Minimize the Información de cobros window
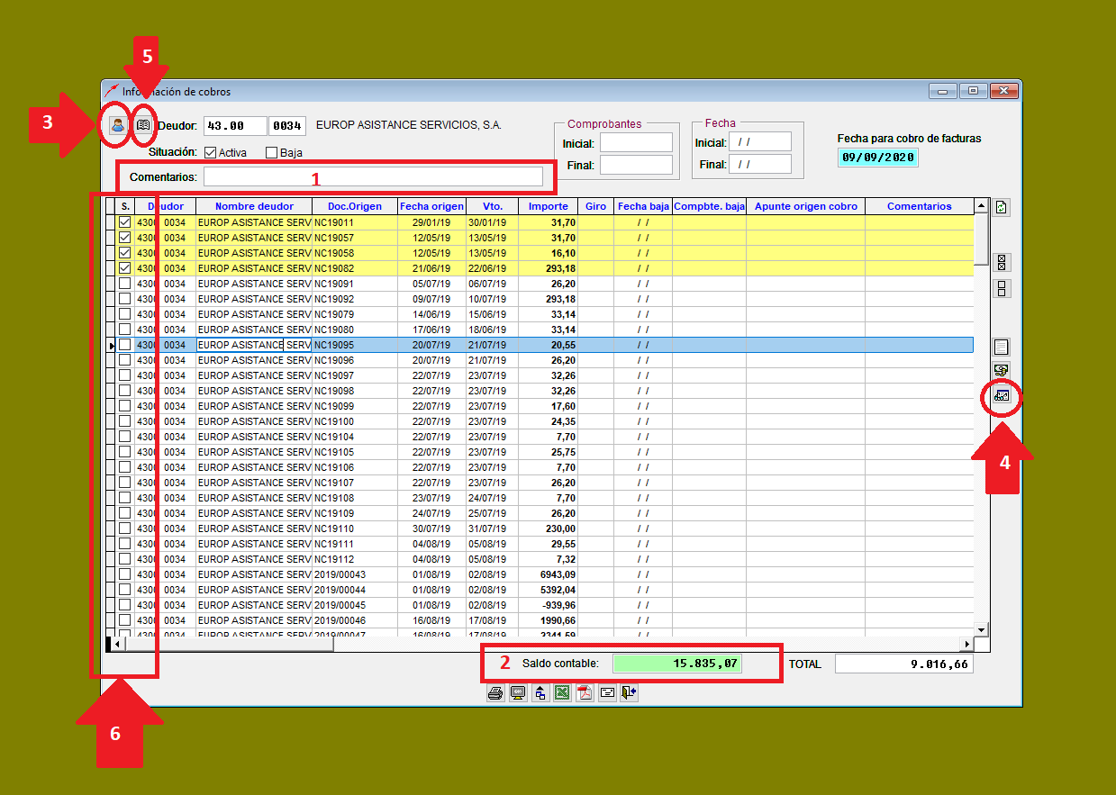The height and width of the screenshot is (795, 1116). [x=943, y=91]
